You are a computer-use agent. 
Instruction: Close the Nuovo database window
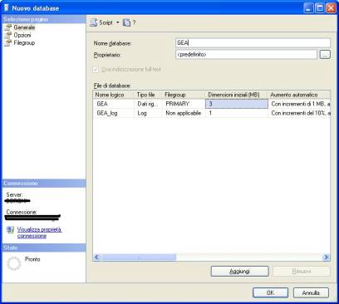coord(331,8)
